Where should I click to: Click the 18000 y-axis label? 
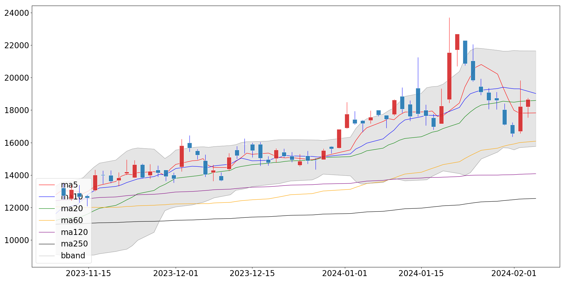(x=17, y=110)
